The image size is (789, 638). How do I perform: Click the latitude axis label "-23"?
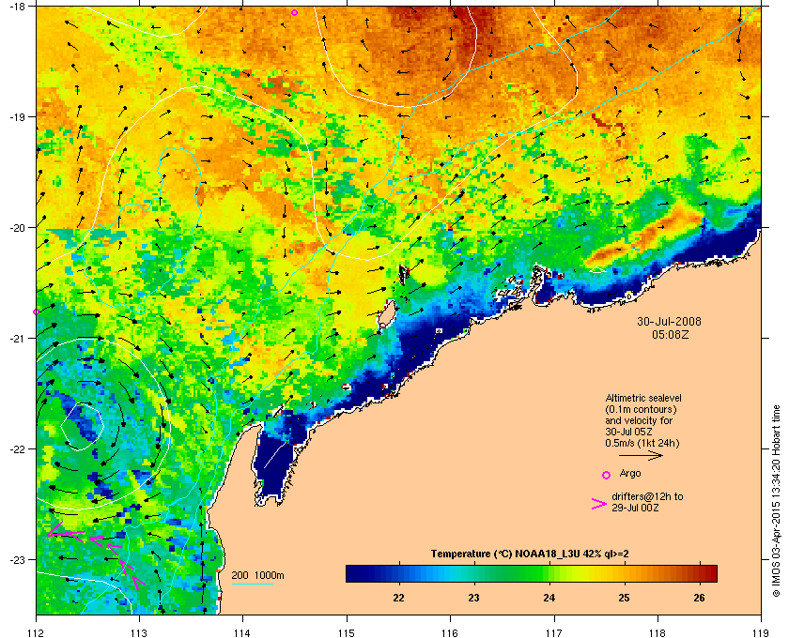[16, 559]
